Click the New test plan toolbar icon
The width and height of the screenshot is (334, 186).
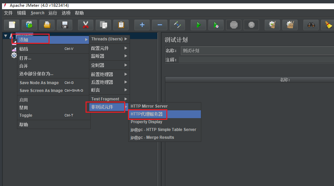click(12, 25)
